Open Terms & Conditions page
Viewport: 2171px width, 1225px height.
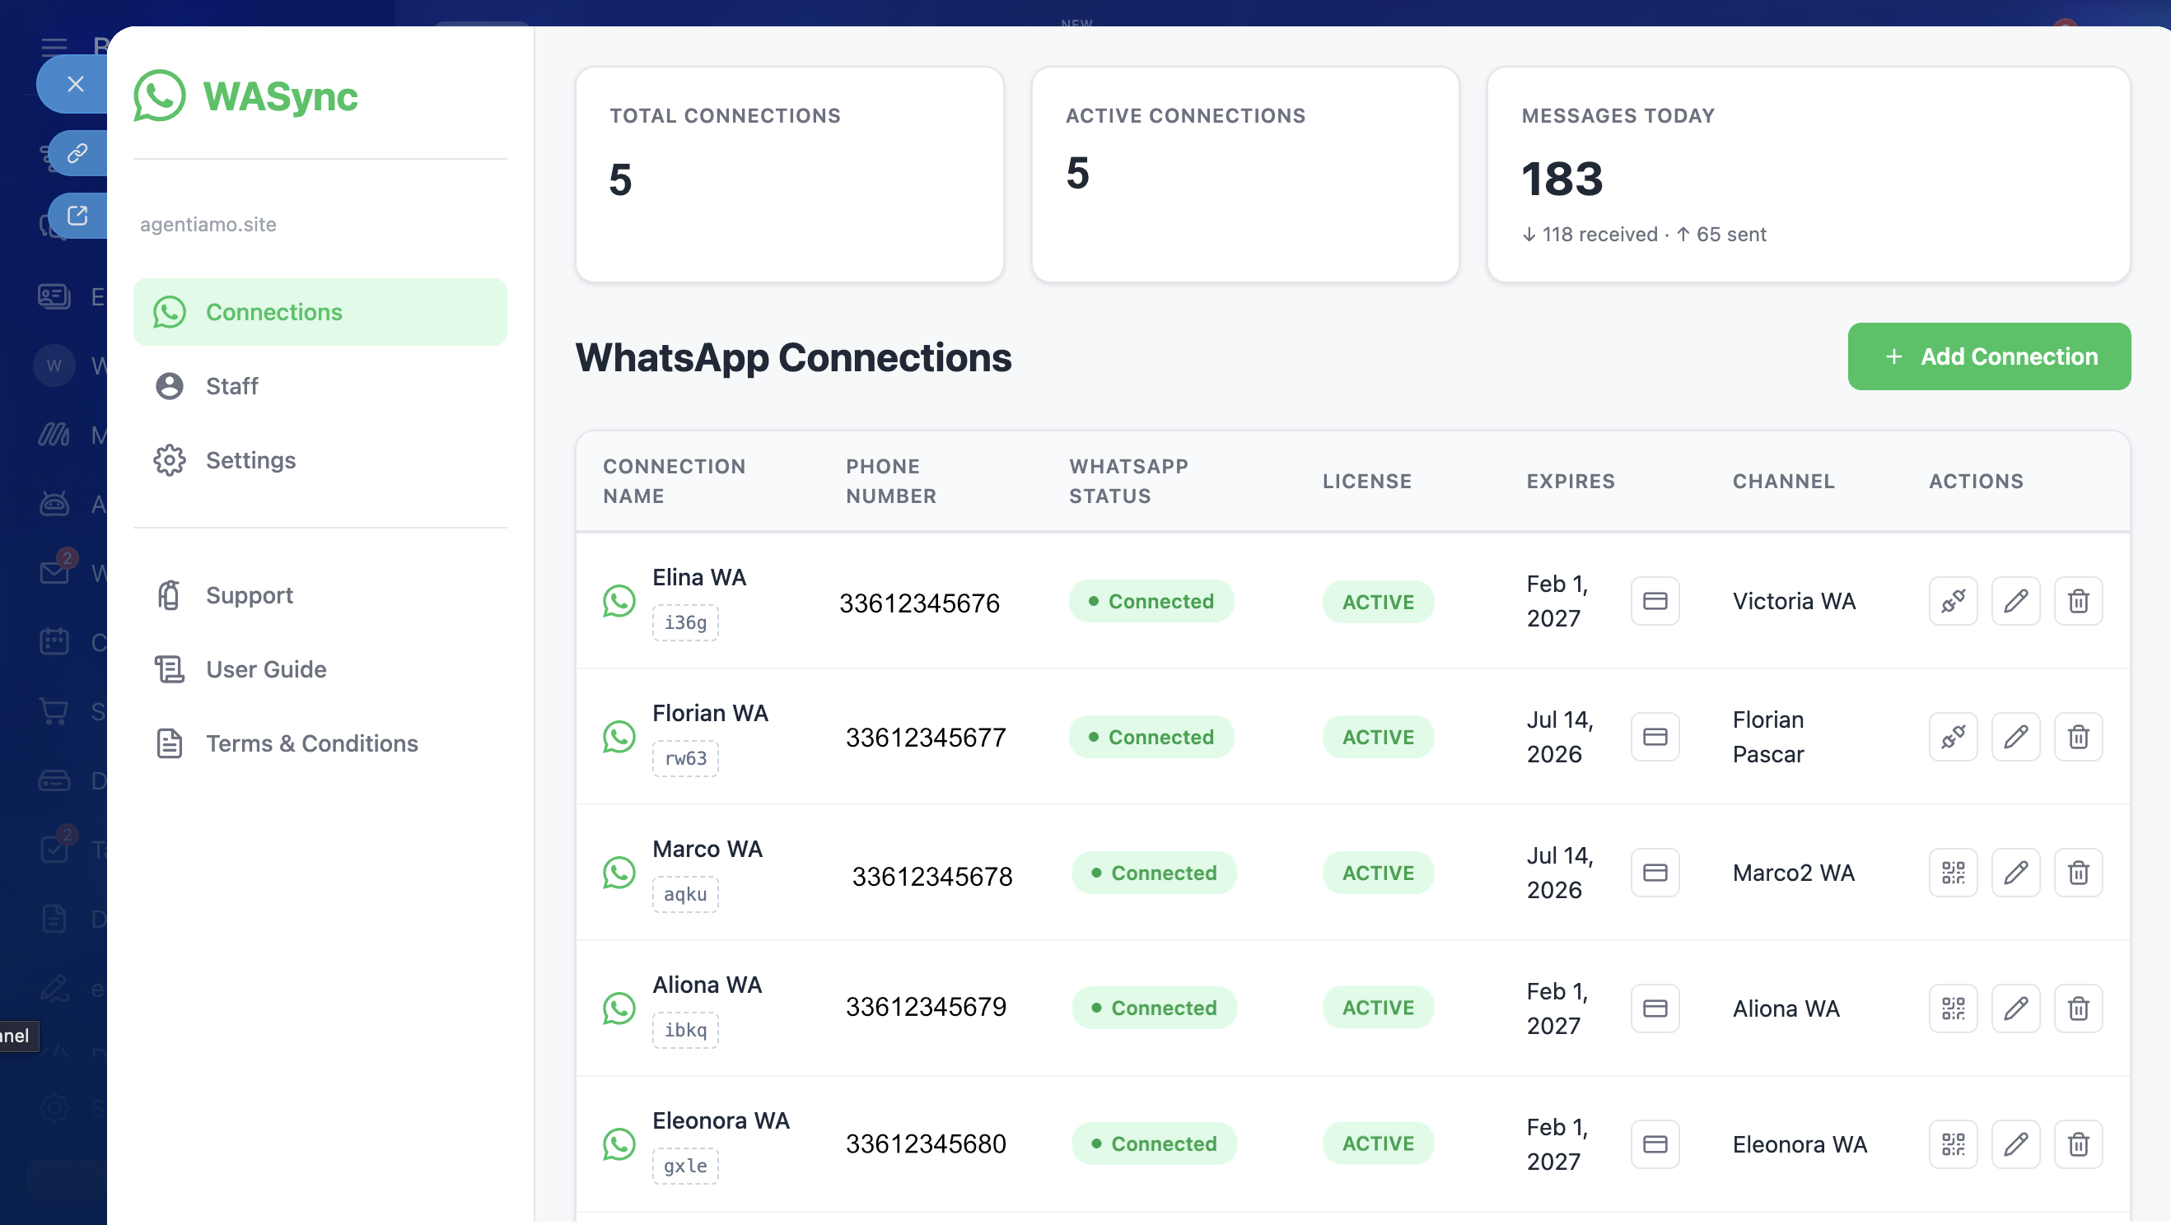point(311,743)
